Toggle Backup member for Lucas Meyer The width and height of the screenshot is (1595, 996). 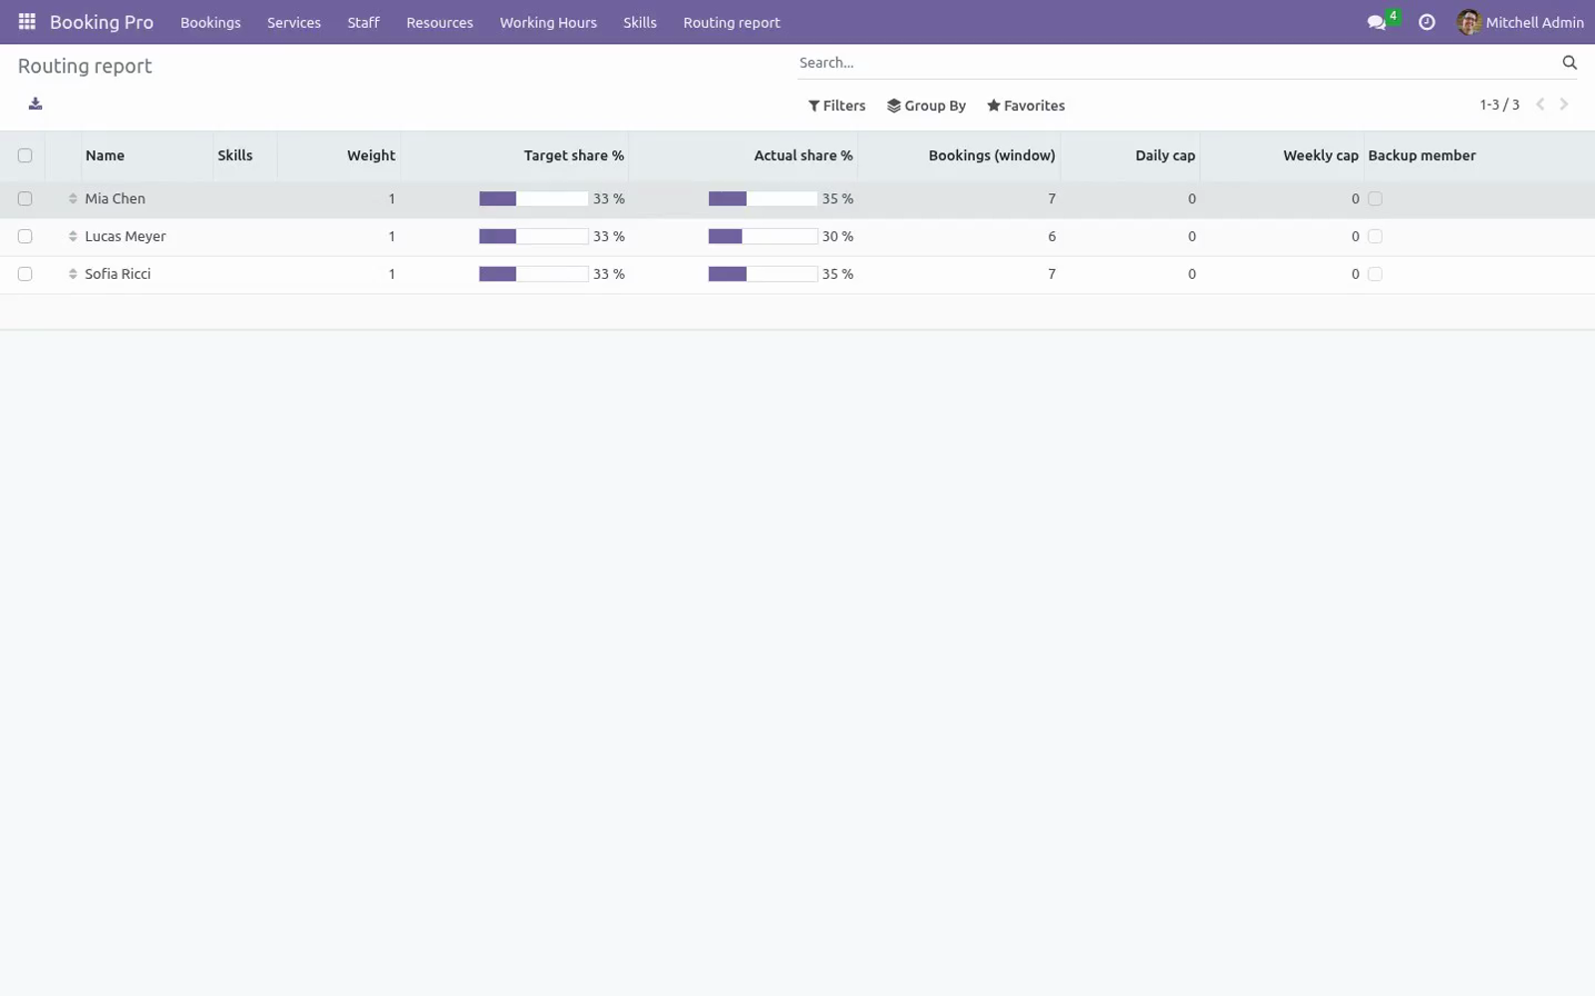click(1375, 236)
